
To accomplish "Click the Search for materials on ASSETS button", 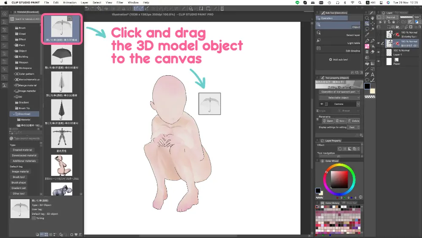I will (x=25, y=19).
